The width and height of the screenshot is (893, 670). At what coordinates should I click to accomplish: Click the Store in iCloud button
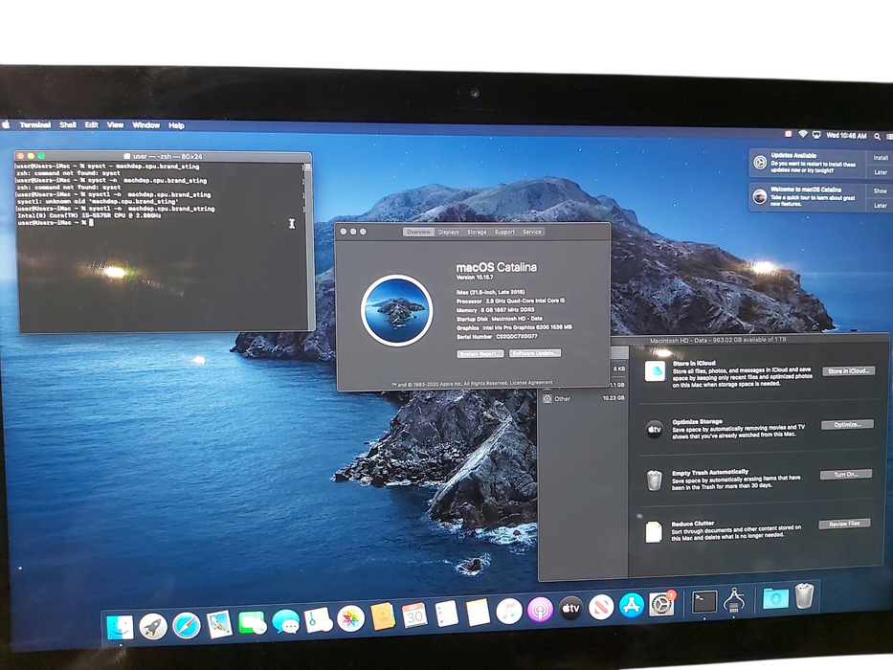[x=849, y=371]
